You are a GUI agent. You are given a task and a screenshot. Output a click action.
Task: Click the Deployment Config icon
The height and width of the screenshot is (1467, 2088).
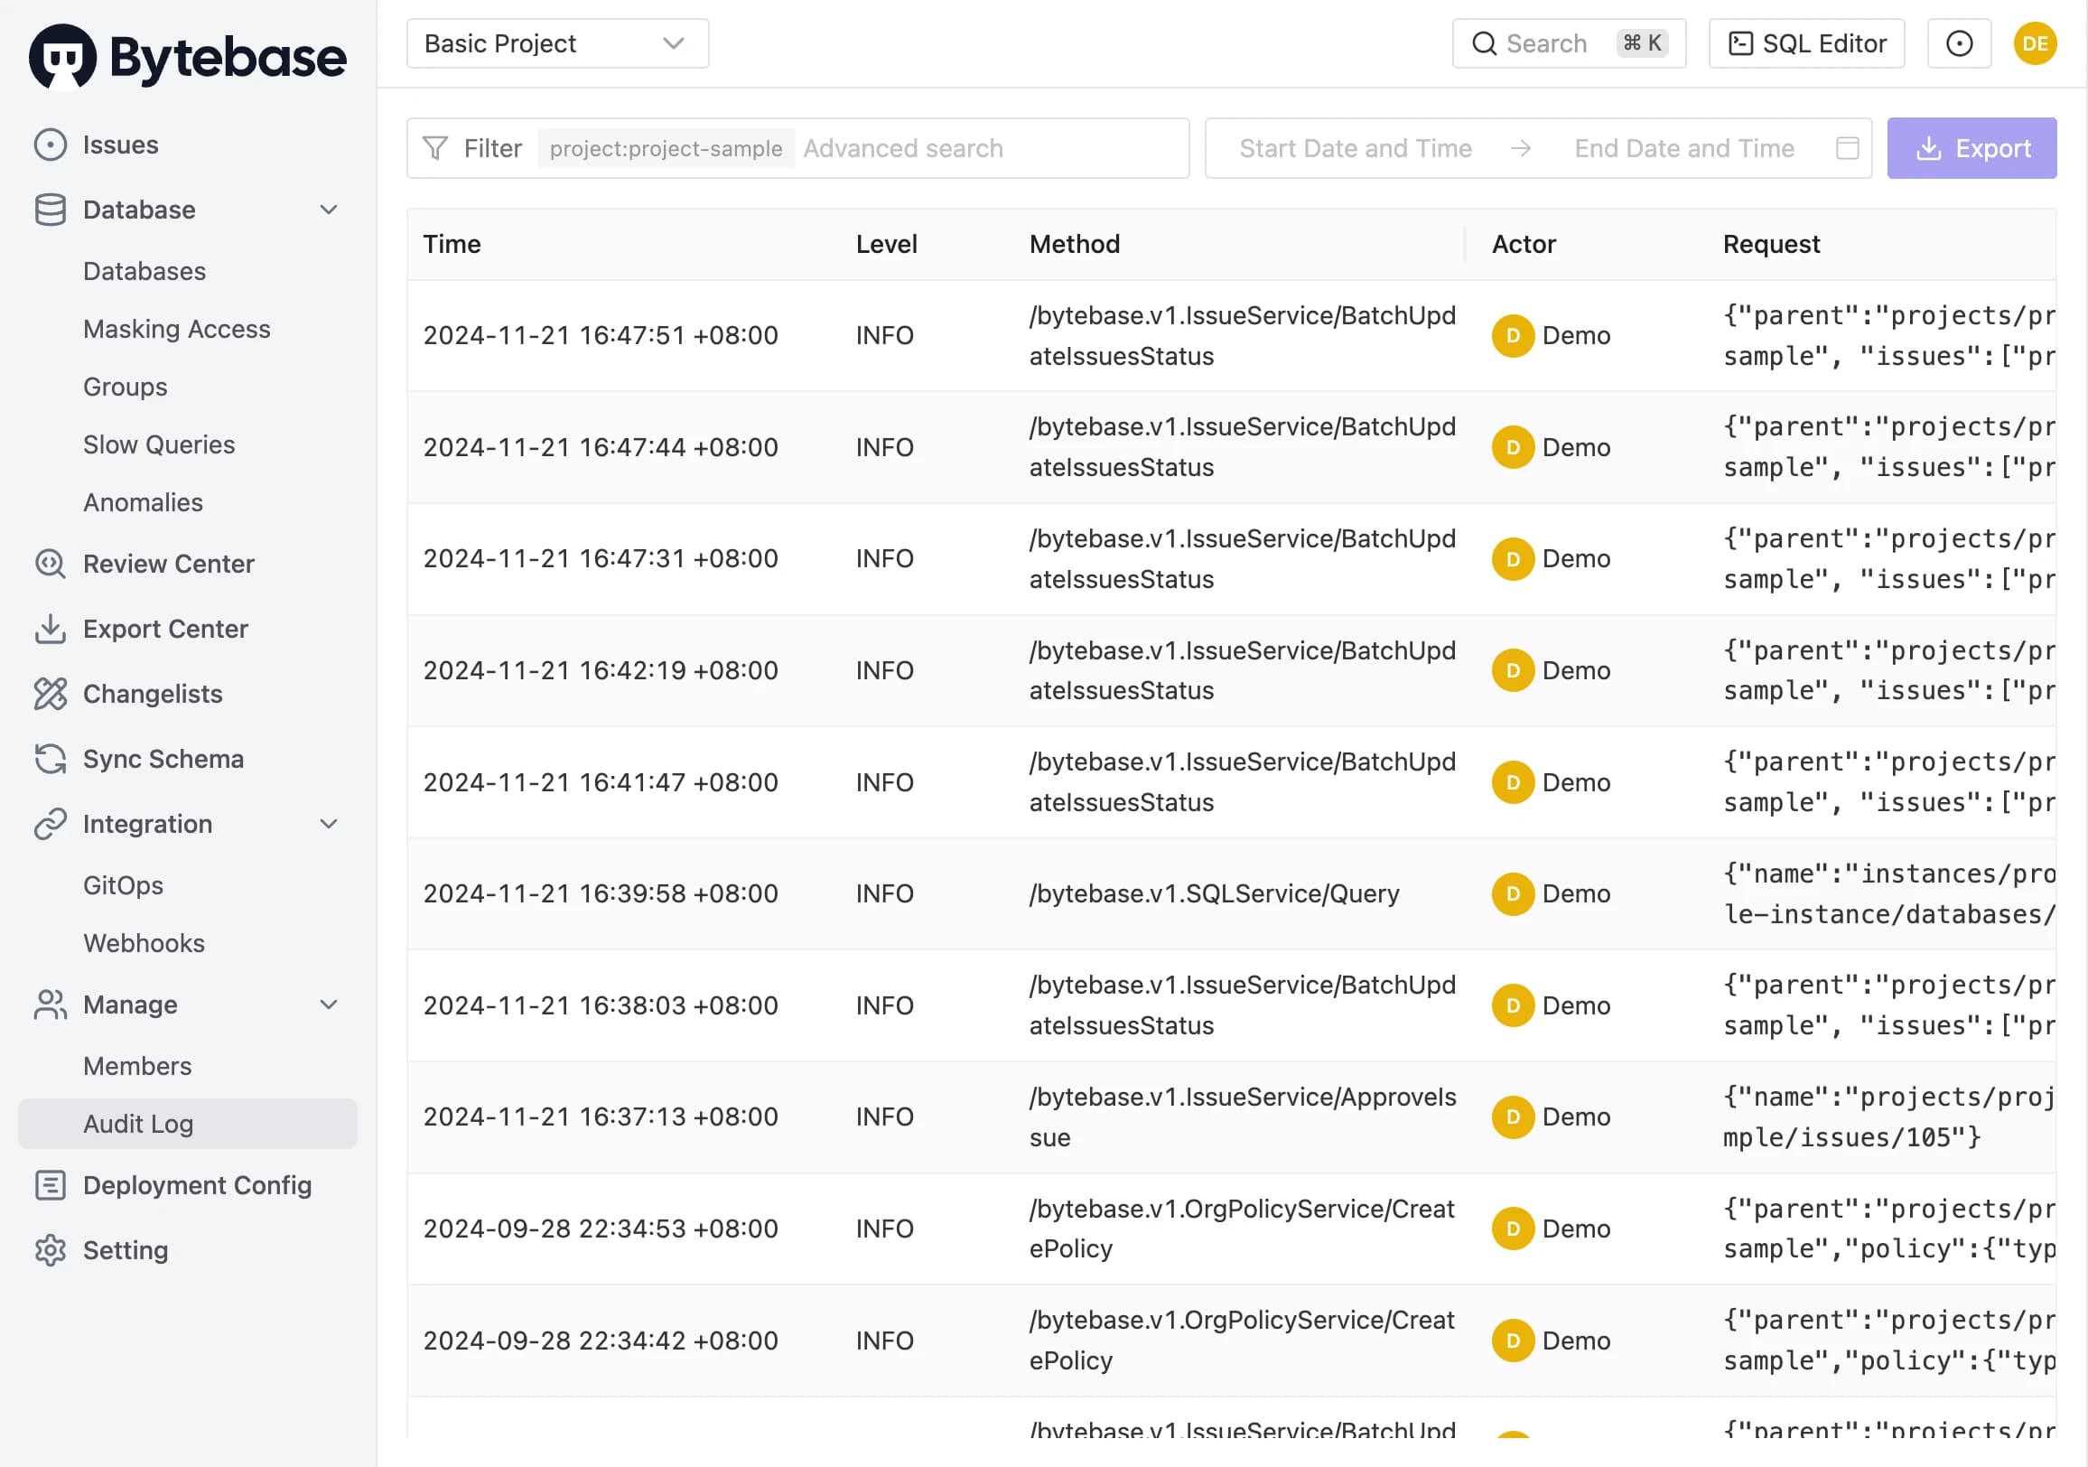pyautogui.click(x=50, y=1185)
